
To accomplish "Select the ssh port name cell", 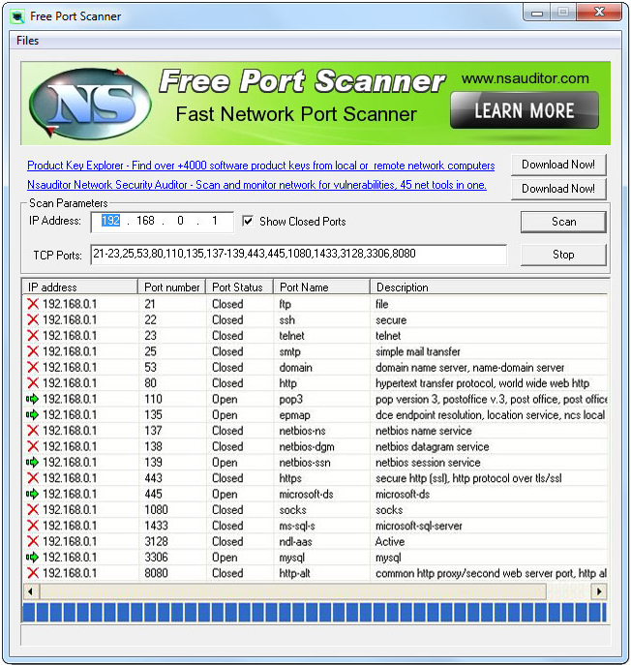I will point(287,319).
